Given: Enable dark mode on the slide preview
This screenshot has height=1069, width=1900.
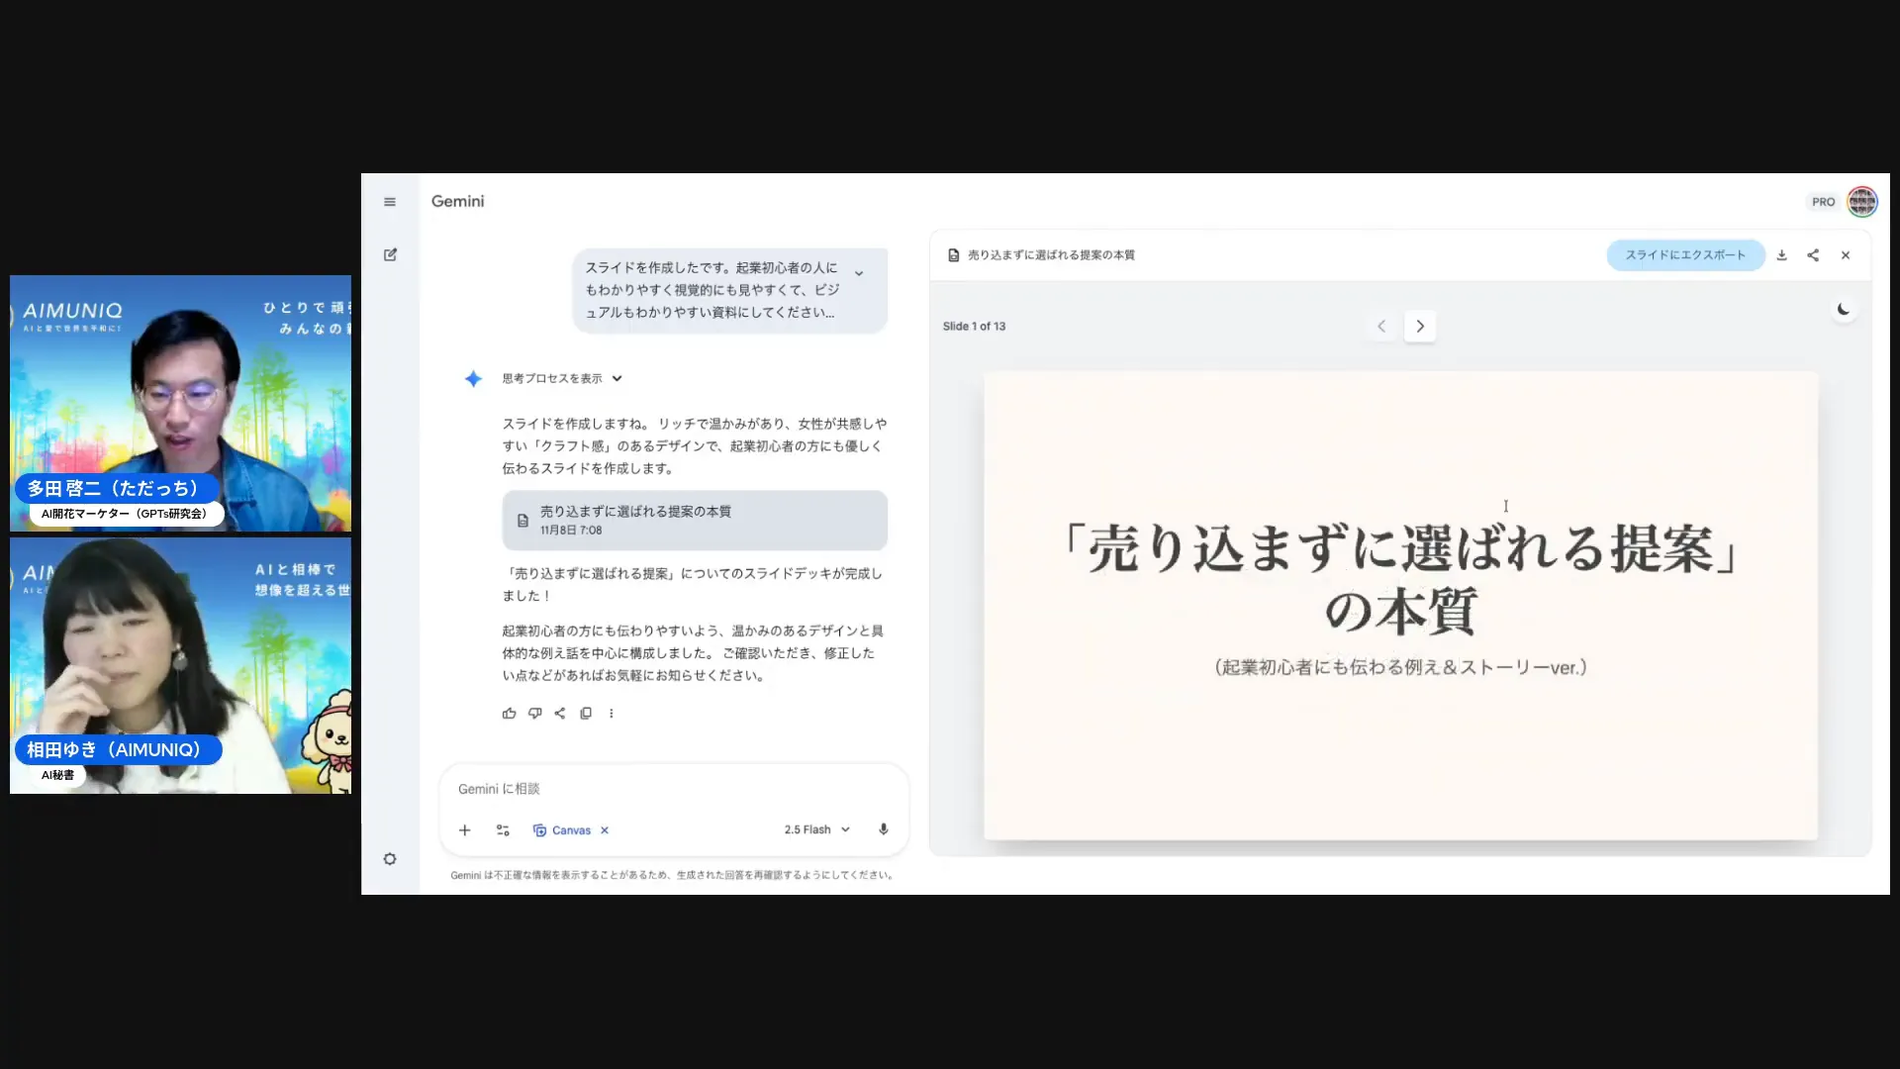Looking at the screenshot, I should [x=1843, y=309].
